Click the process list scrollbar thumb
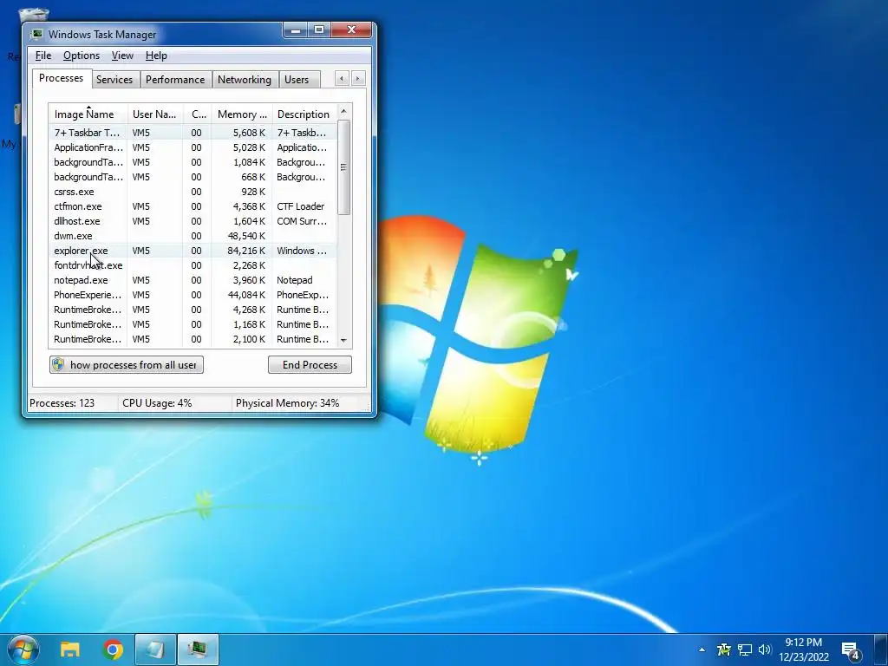The height and width of the screenshot is (666, 888). [343, 167]
